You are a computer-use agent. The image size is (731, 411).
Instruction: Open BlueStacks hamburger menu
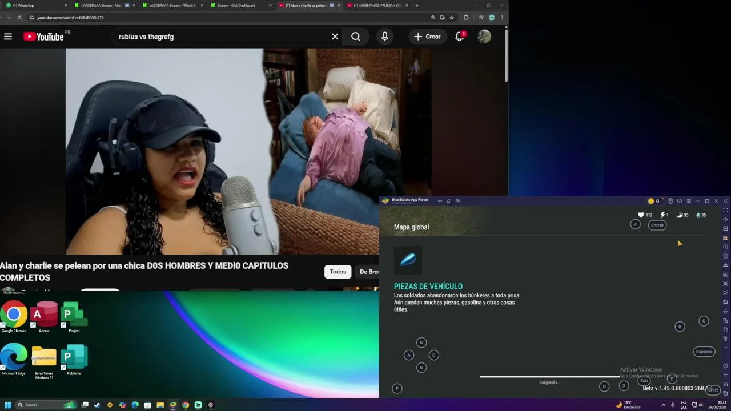coord(689,201)
